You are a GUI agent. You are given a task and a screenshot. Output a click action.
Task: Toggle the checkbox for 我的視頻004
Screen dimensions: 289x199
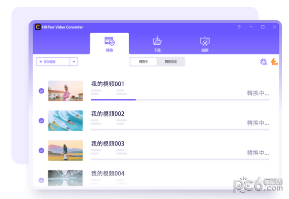click(41, 180)
